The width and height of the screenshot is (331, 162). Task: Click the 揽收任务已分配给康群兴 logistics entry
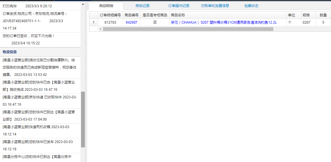(40, 67)
